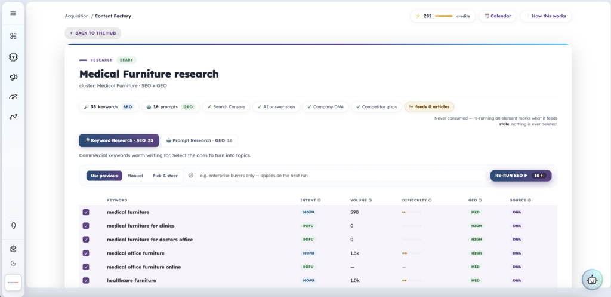Click the info icon next to GEO header
This screenshot has width=611, height=297.
[x=480, y=200]
